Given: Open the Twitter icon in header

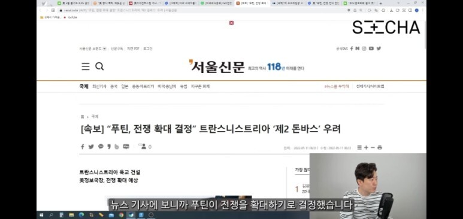Looking at the screenshot, I should pos(379,48).
